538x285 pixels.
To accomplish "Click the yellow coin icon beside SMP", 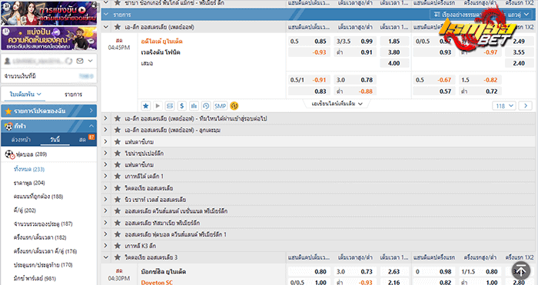I will click(x=234, y=106).
